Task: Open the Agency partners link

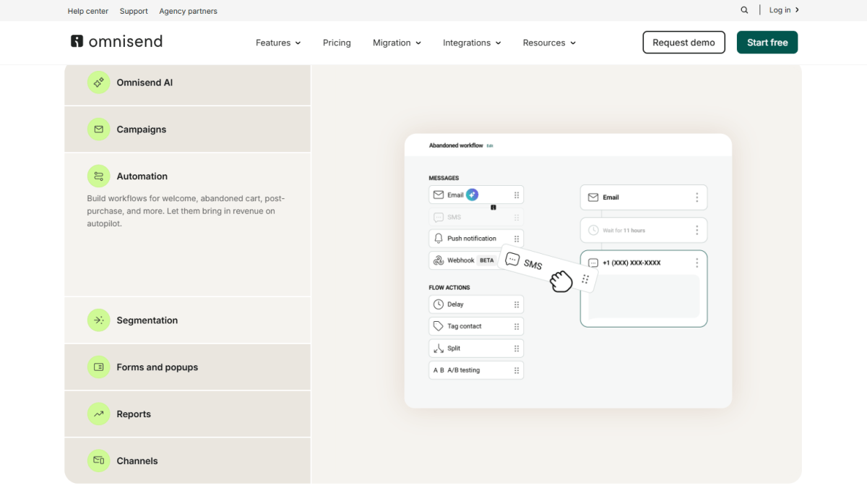Action: (x=188, y=11)
